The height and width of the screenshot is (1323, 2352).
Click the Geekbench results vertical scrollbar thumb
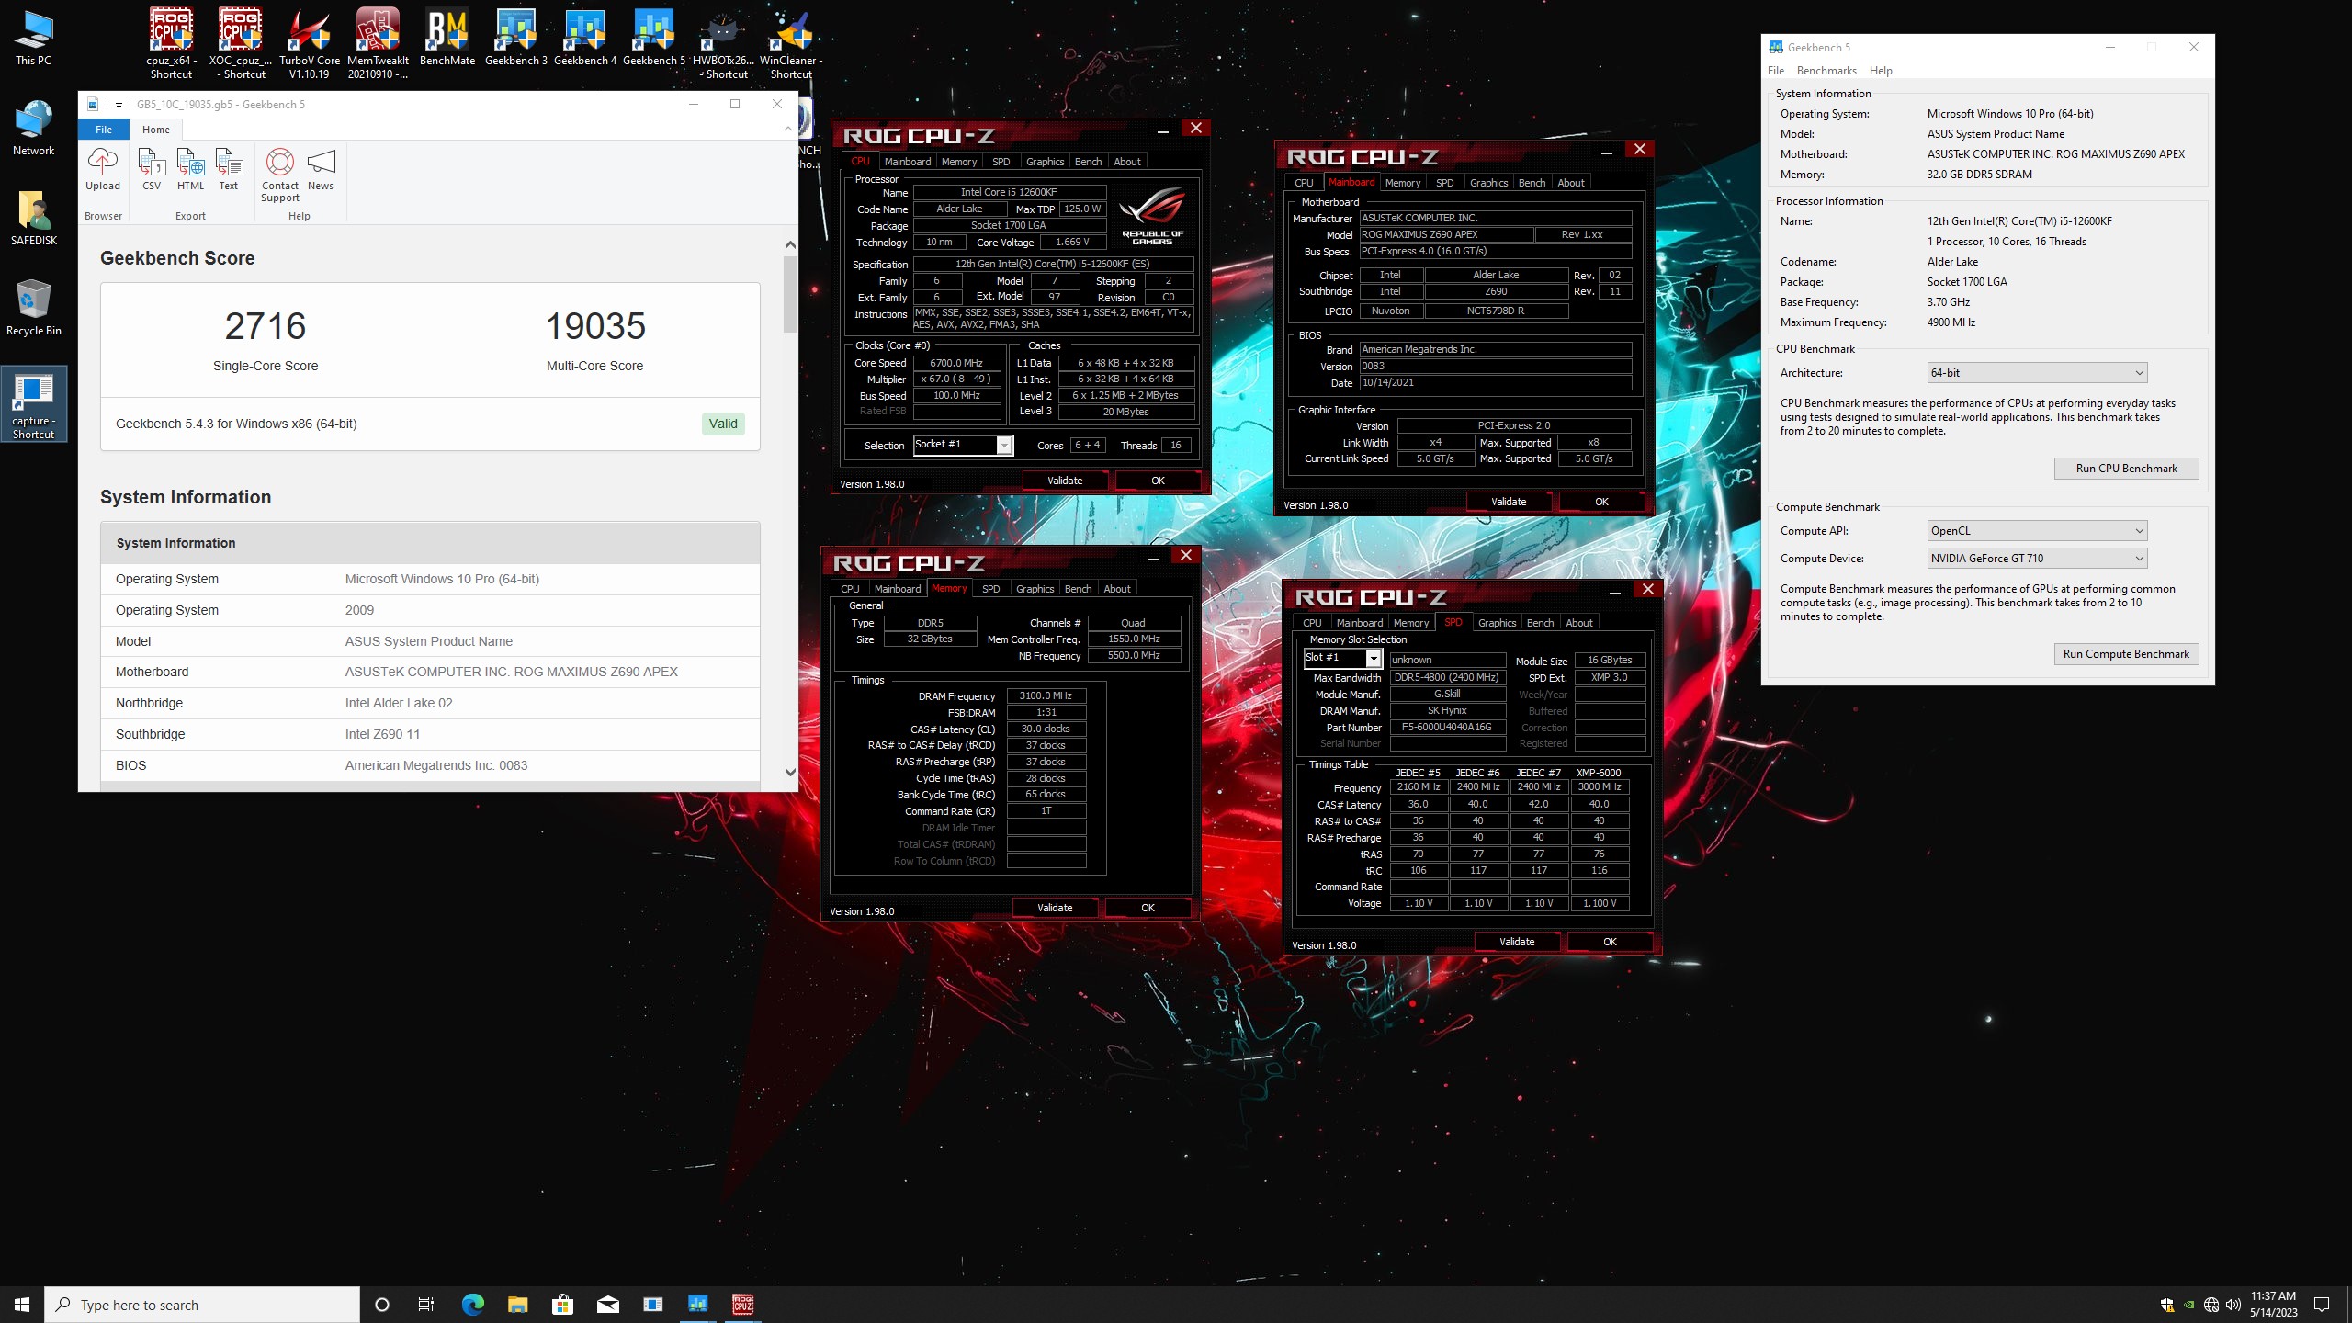790,294
